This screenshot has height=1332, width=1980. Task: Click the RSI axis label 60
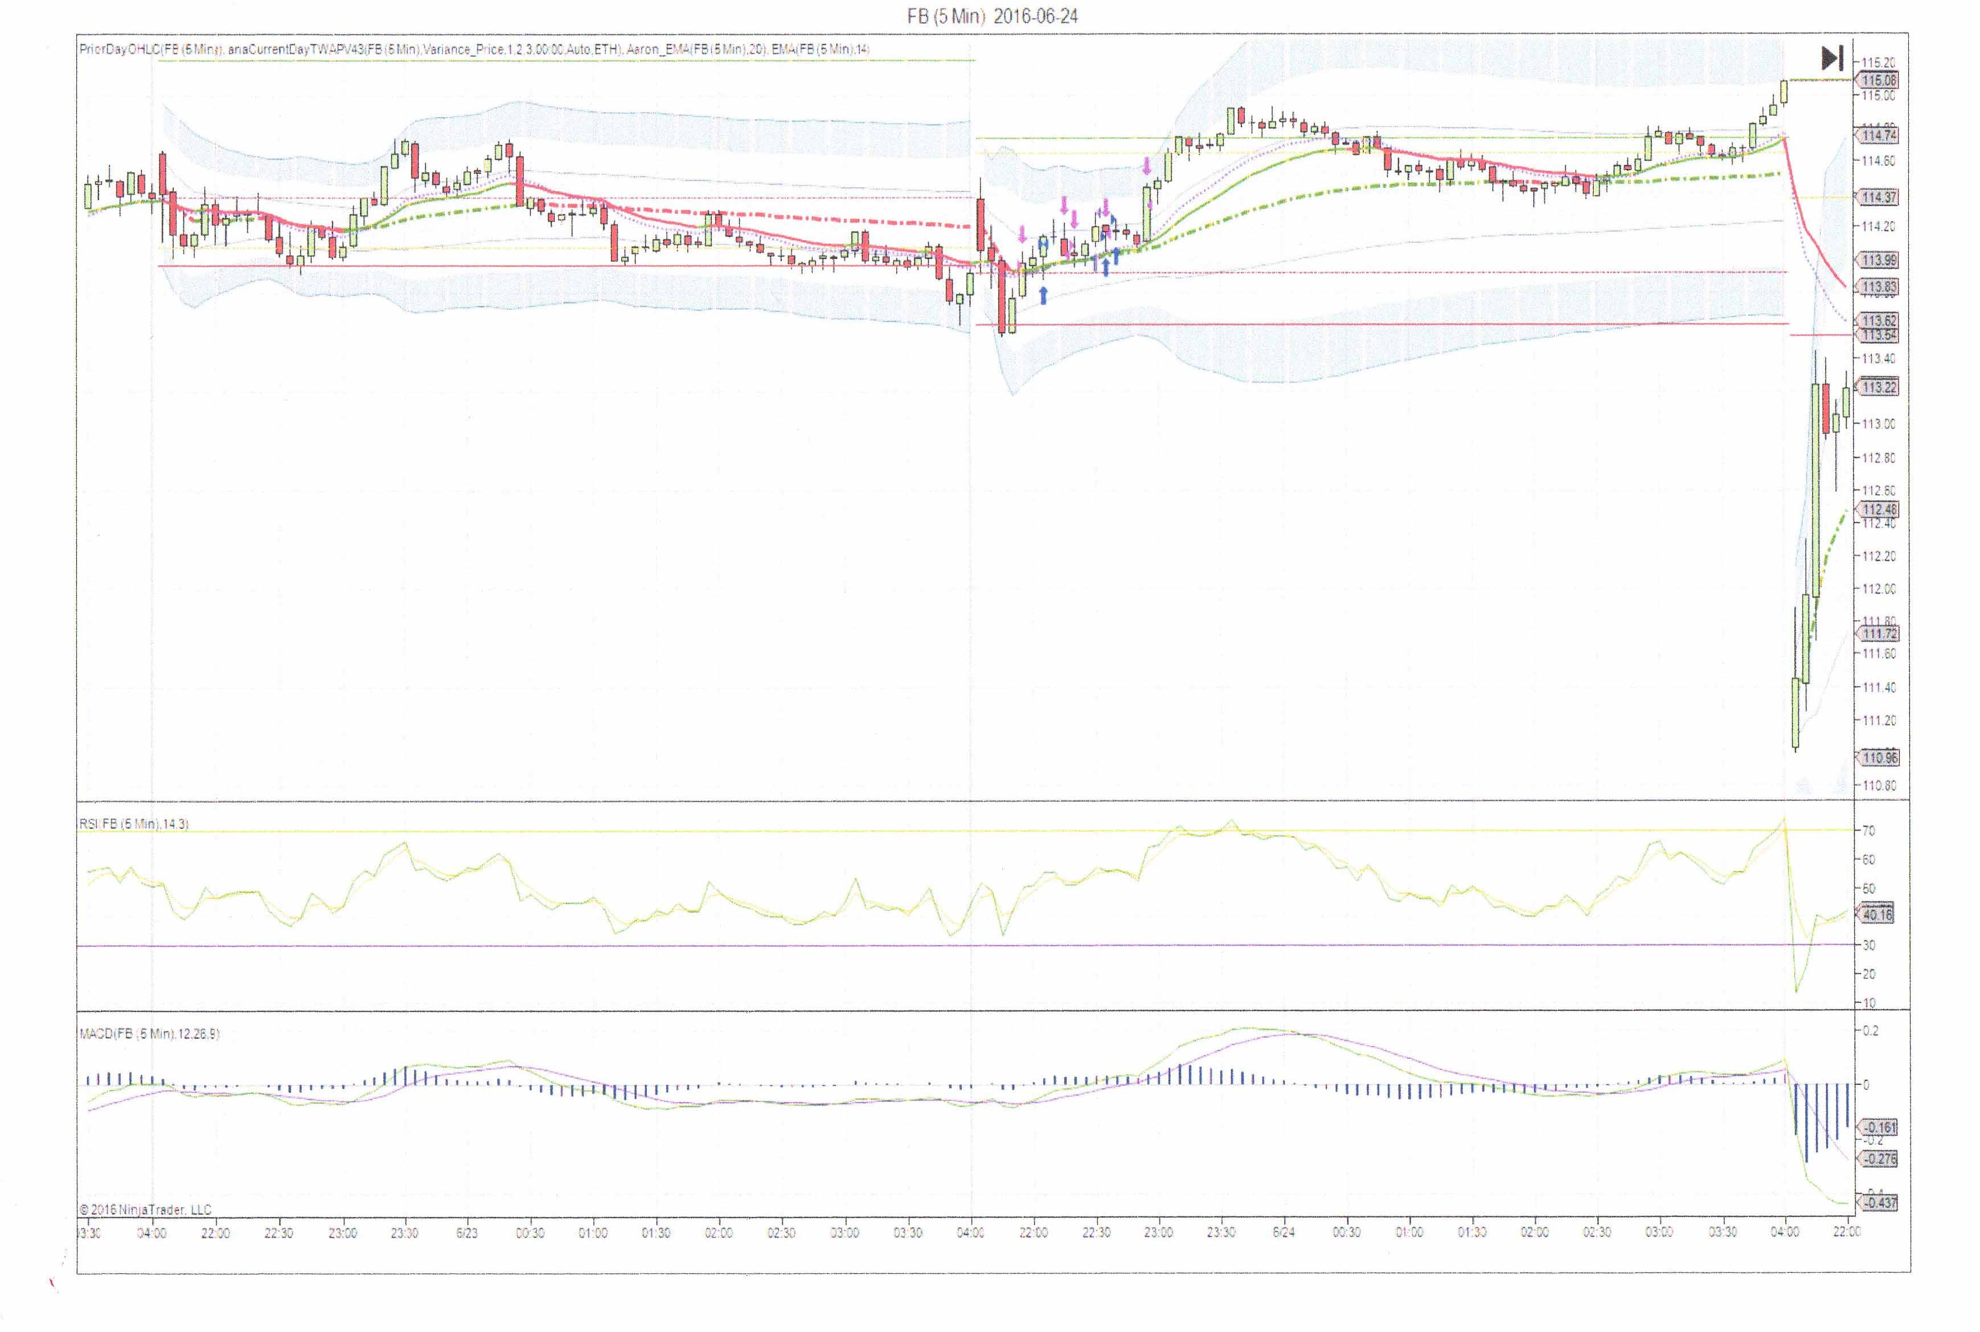click(1869, 860)
